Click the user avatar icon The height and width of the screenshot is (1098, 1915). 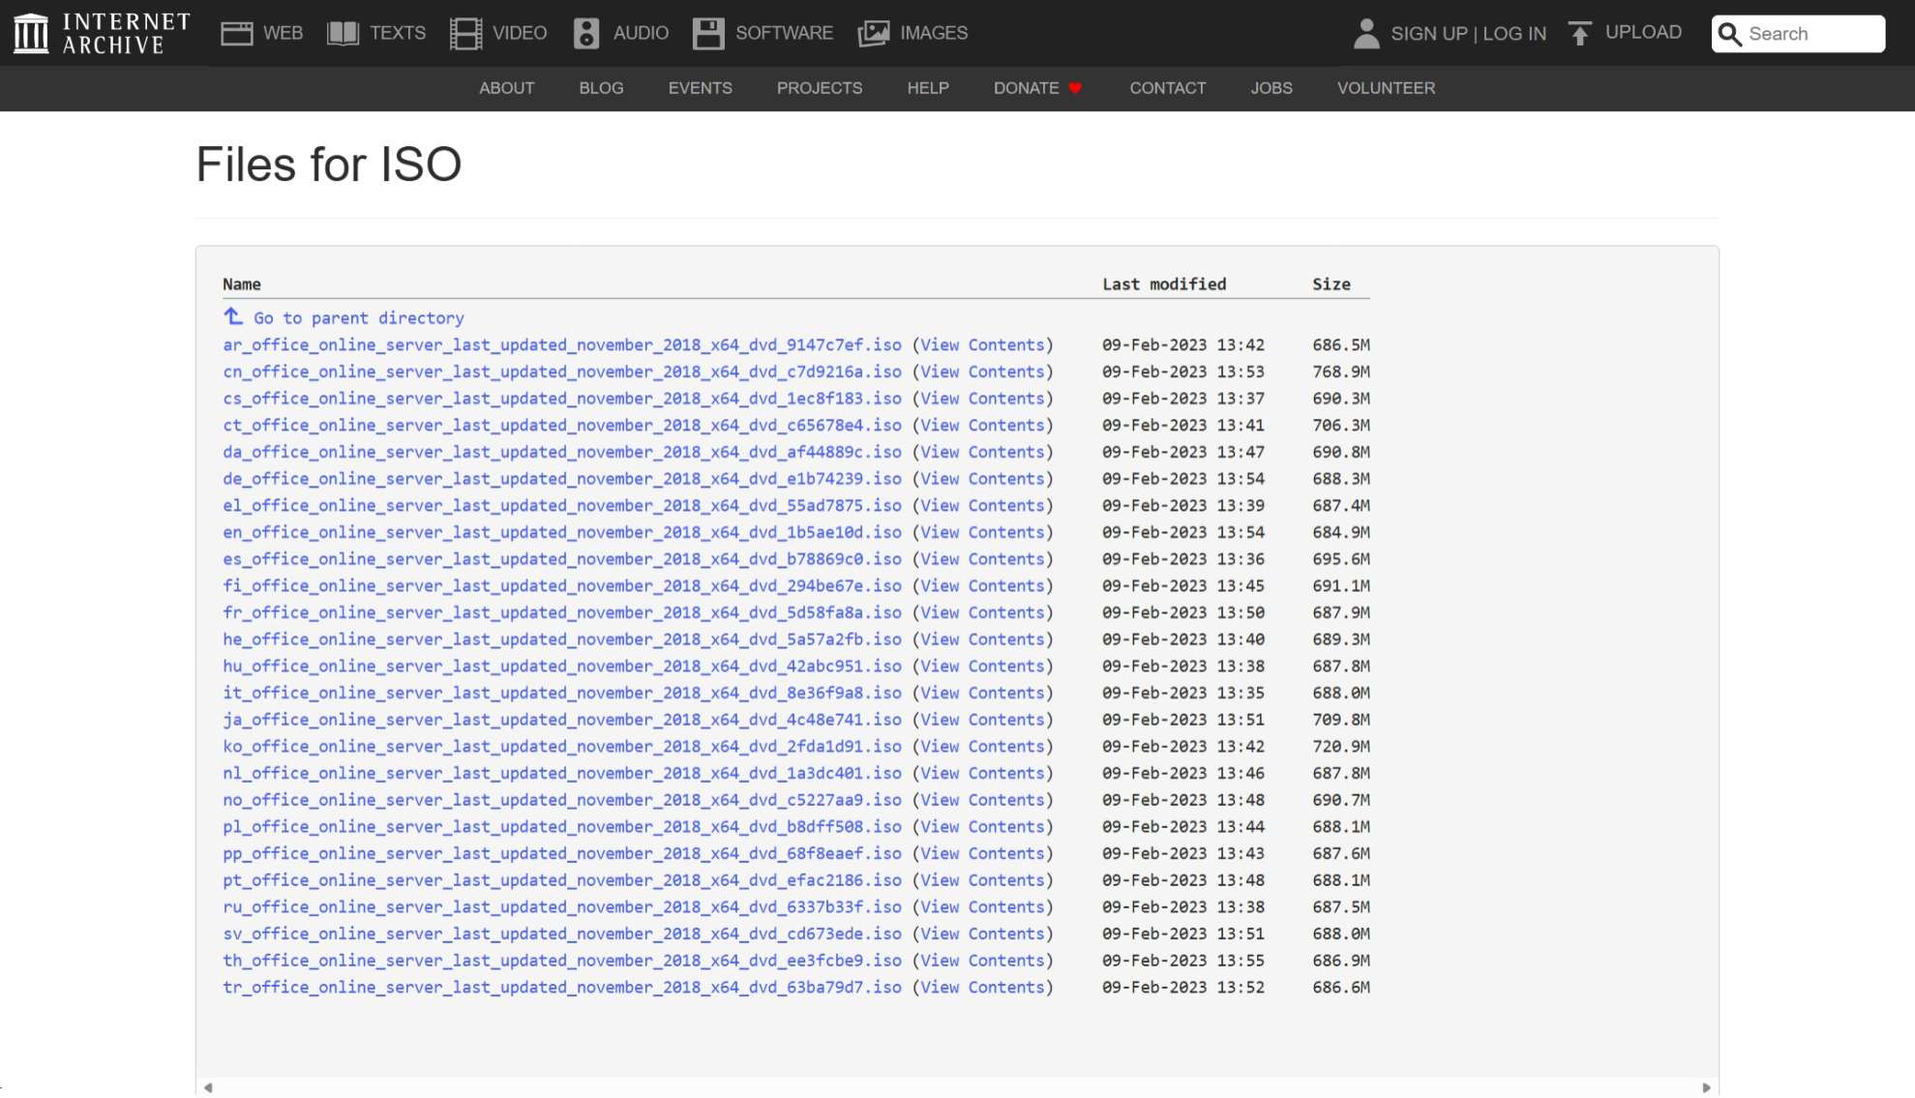[1365, 33]
